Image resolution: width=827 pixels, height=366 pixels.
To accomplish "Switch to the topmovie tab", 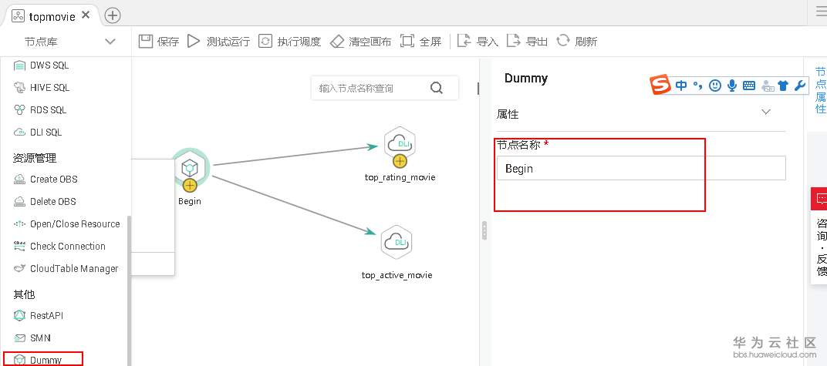I will coord(52,16).
